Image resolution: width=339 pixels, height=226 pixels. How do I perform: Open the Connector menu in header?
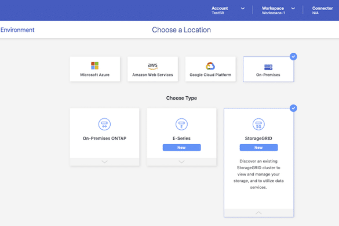tap(322, 10)
